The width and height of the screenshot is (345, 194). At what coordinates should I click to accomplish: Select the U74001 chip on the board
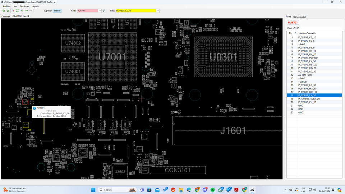point(73,71)
